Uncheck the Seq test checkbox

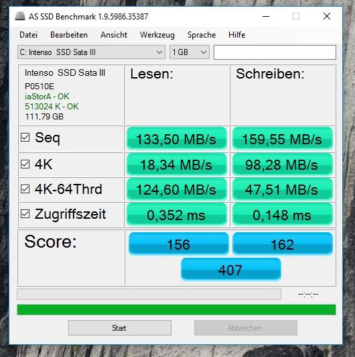[x=25, y=138]
